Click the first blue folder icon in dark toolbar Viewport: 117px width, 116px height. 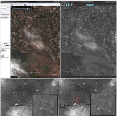(x=67, y=5)
